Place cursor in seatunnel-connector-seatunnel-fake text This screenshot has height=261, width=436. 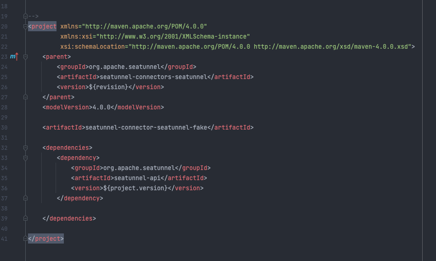coord(148,127)
